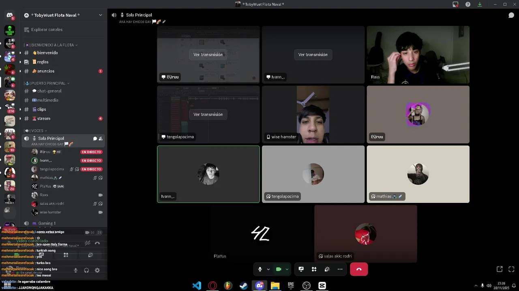Open FL Studio from taskbar
This screenshot has height=291, width=519.
click(x=228, y=286)
